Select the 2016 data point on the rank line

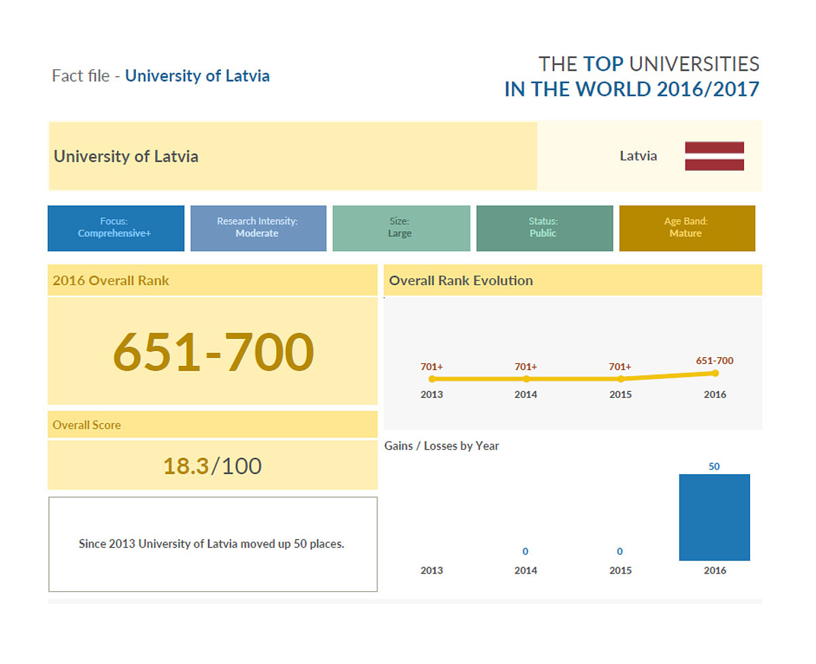tap(715, 373)
